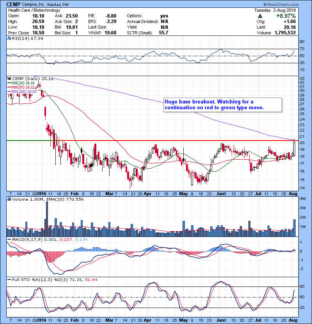Click the Cempra, Inc. company name
This screenshot has height=324, width=312.
pyautogui.click(x=34, y=5)
